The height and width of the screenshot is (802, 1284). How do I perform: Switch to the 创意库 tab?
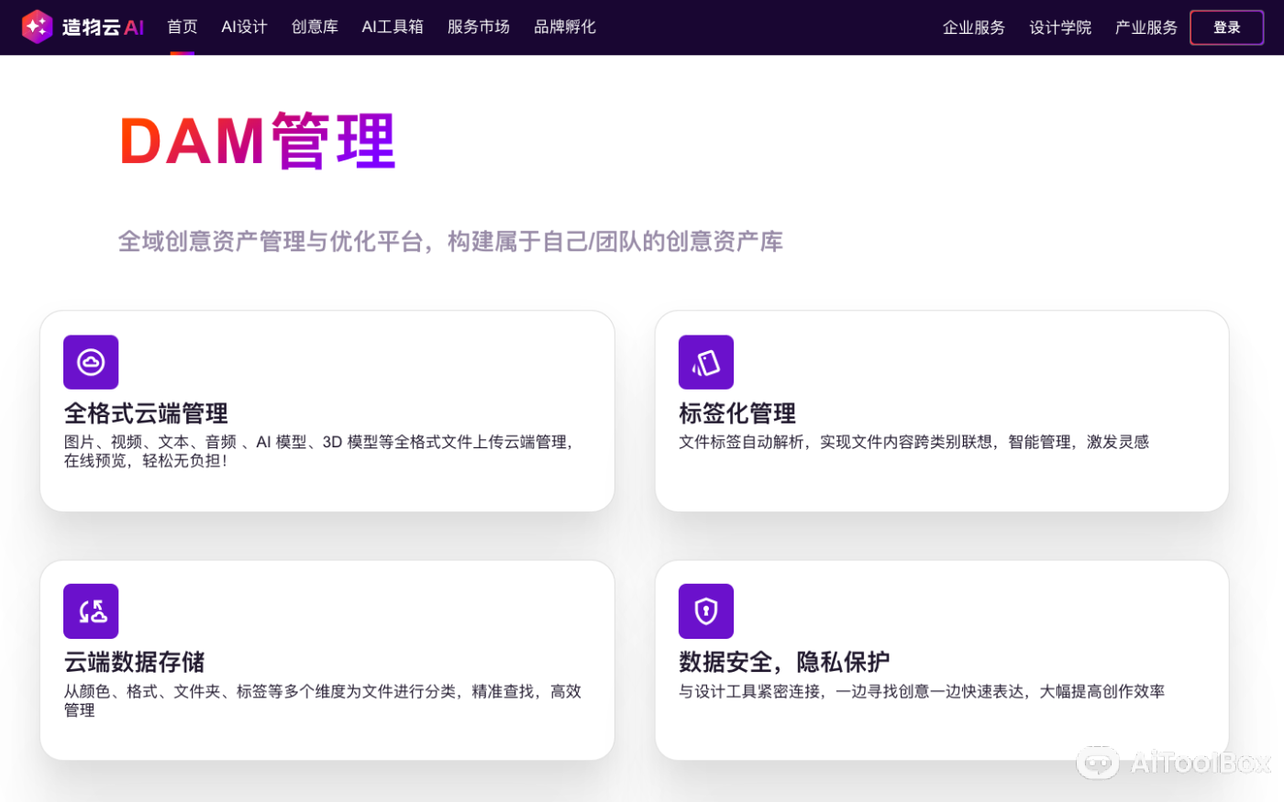click(314, 27)
